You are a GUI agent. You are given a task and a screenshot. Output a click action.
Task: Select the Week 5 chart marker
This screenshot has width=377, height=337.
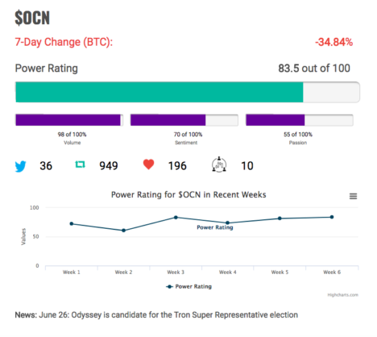[280, 218]
